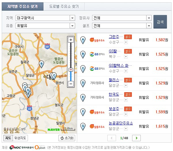Screen dimensions: 173x151
Task: Expand address arrow in row F
Action: click(x=126, y=114)
